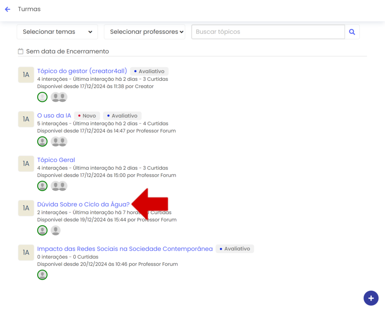
Task: Click the Turmas header title
Action: tap(29, 9)
